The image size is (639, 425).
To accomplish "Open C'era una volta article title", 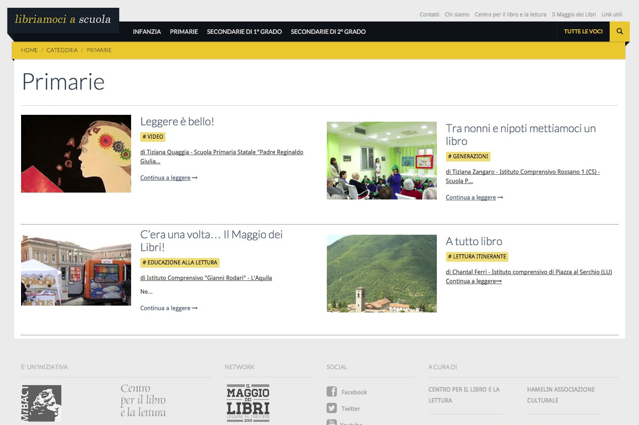I will (x=211, y=241).
